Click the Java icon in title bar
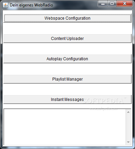This screenshot has height=149, width=135. pyautogui.click(x=5, y=5)
